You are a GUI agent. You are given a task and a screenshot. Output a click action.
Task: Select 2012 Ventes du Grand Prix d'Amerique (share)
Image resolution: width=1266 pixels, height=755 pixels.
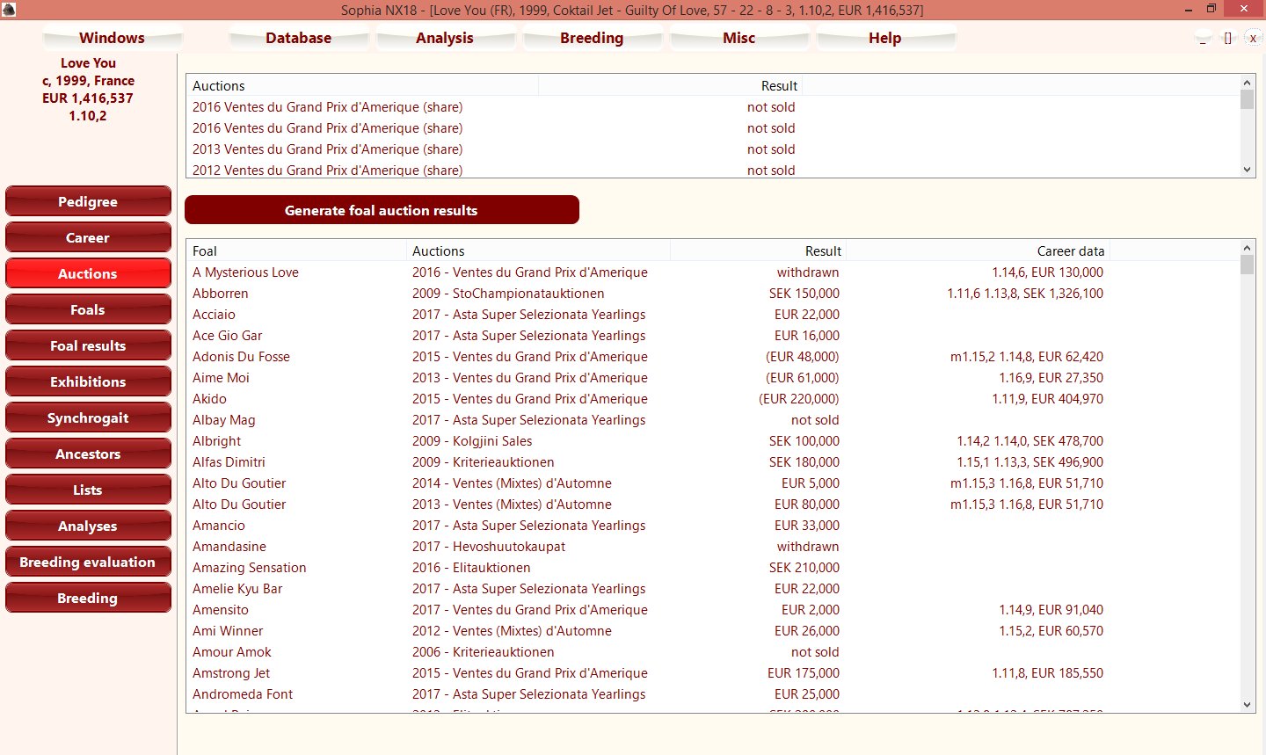pyautogui.click(x=327, y=170)
